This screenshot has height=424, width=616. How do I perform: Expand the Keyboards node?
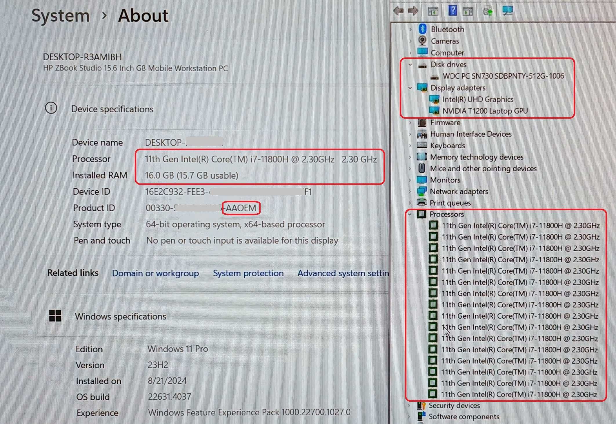pos(410,146)
